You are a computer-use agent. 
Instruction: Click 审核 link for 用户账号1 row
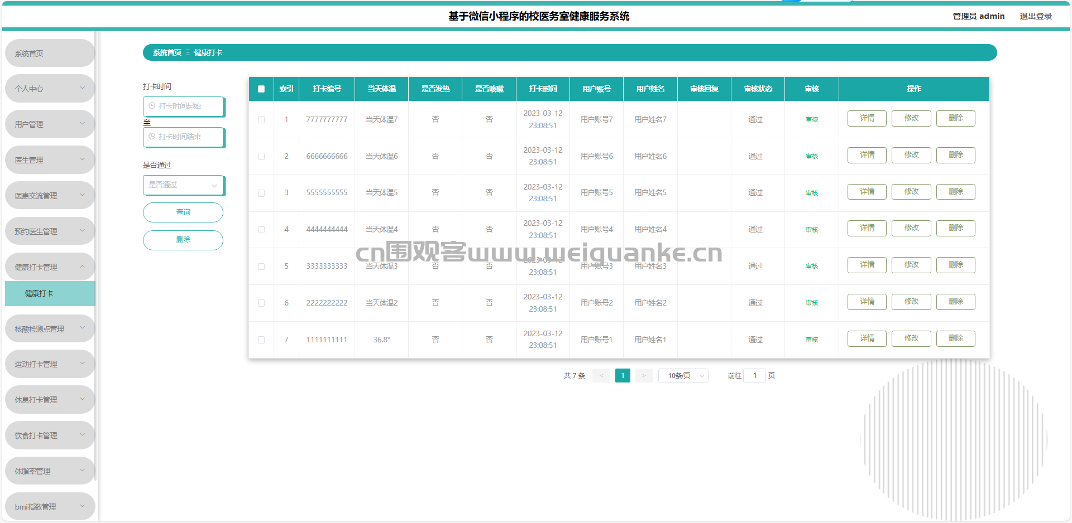[x=812, y=340]
